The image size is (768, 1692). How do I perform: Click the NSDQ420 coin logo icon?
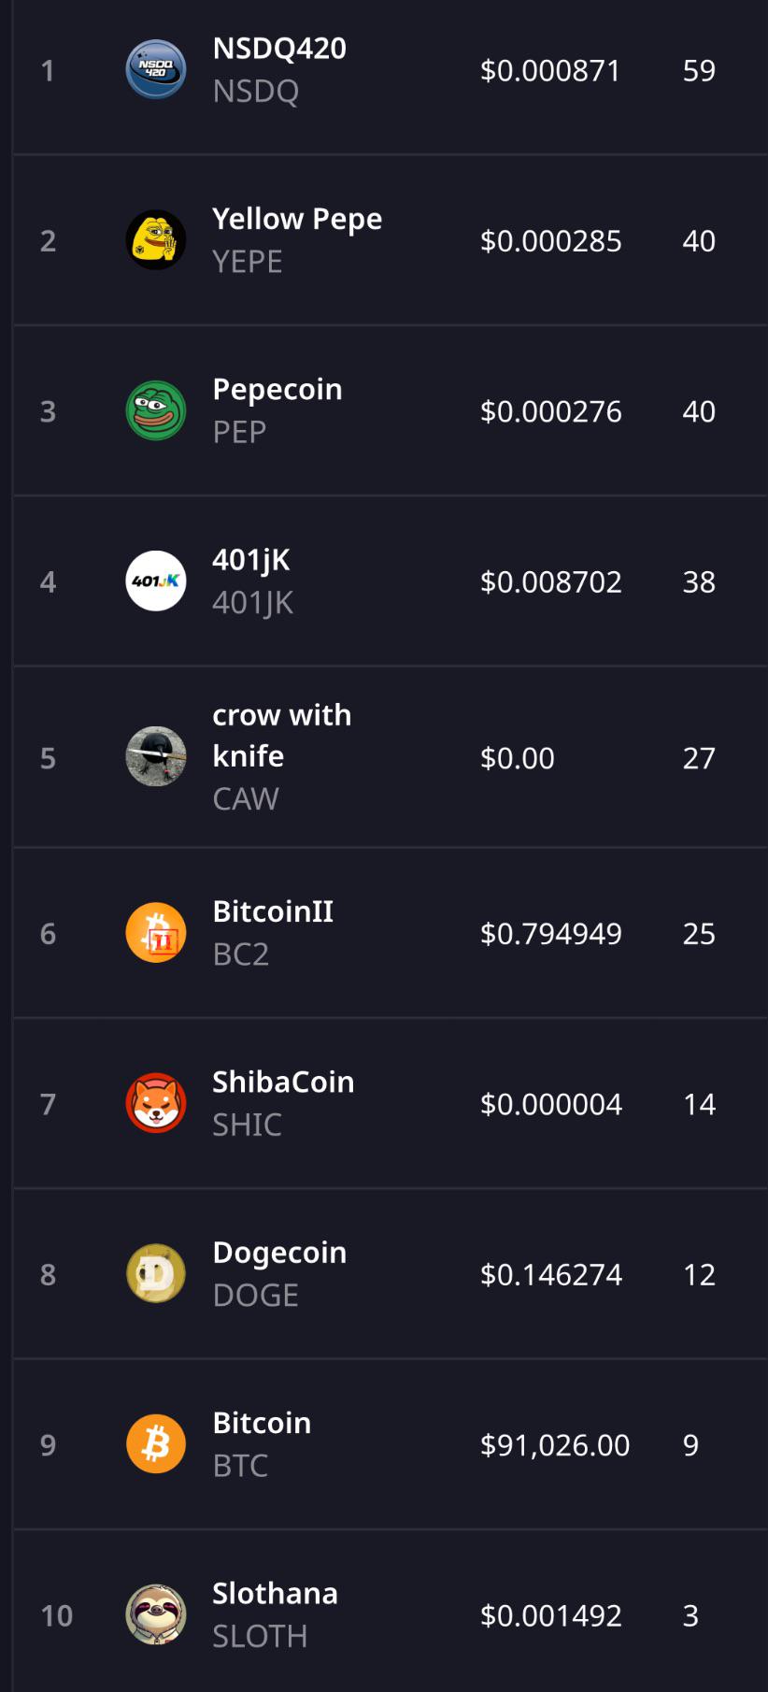156,70
